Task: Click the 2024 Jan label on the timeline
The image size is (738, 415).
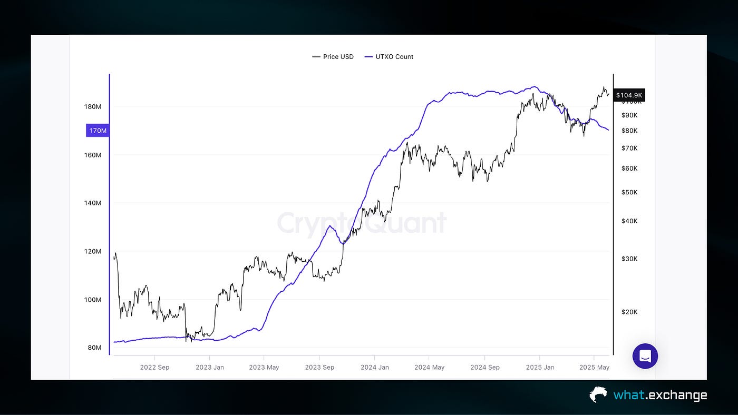Action: tap(375, 367)
